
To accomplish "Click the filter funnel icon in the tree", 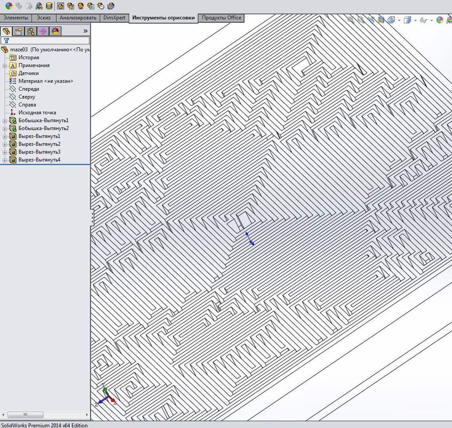I will pyautogui.click(x=6, y=41).
